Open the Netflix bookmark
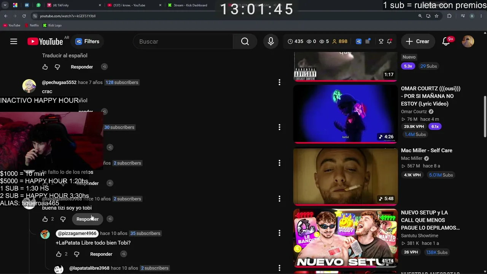Image resolution: width=487 pixels, height=274 pixels. (x=32, y=25)
